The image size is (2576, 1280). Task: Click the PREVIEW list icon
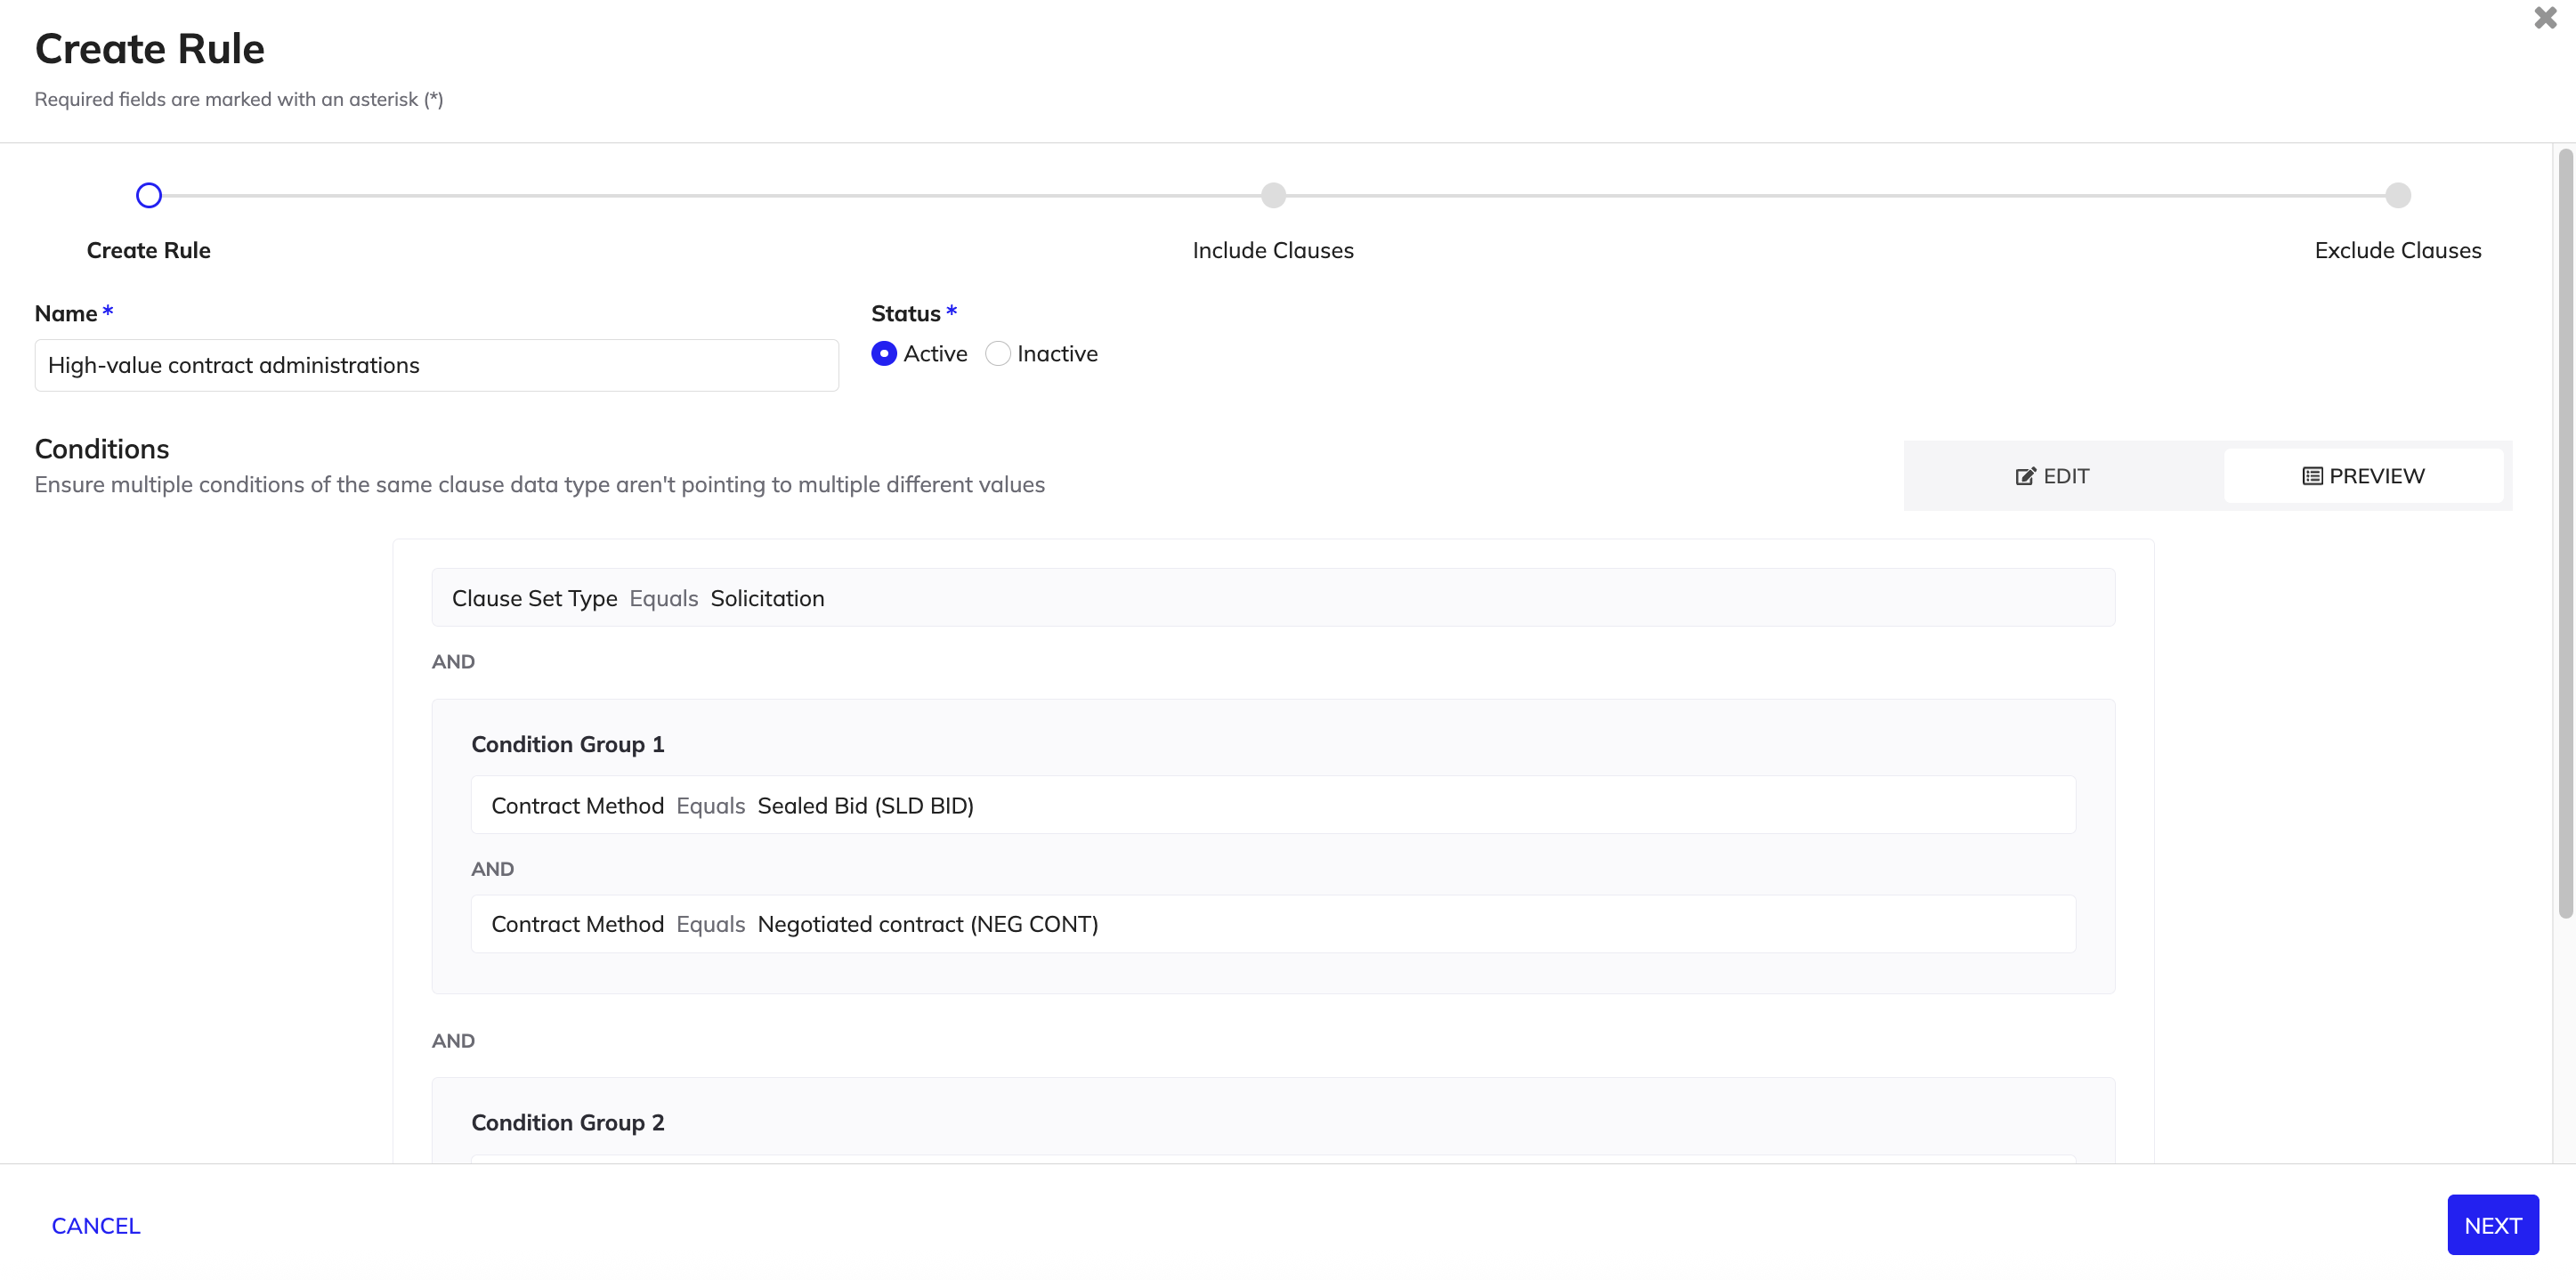click(2312, 477)
